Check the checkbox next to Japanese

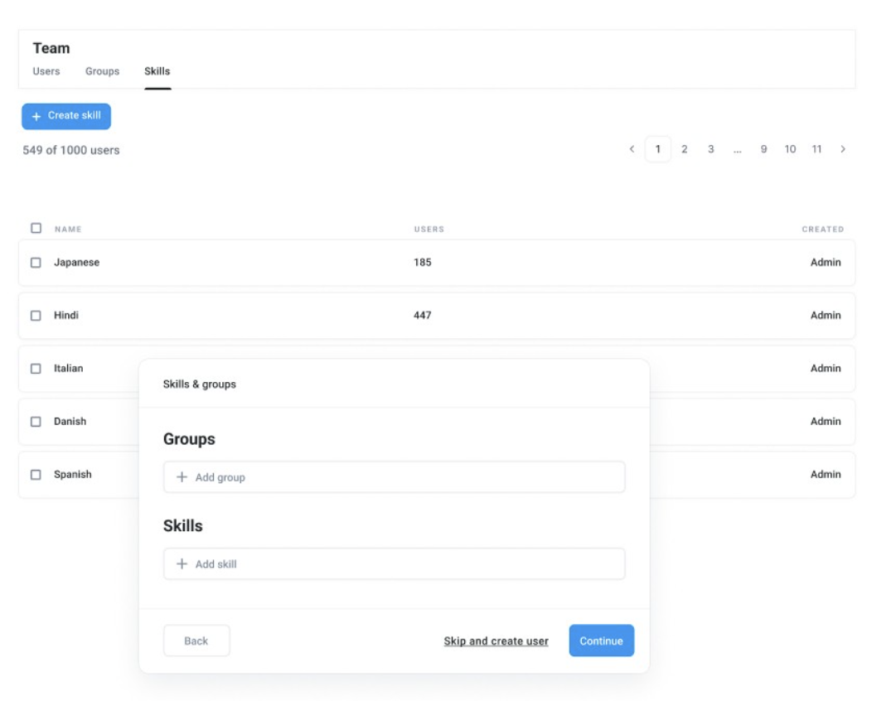tap(37, 262)
